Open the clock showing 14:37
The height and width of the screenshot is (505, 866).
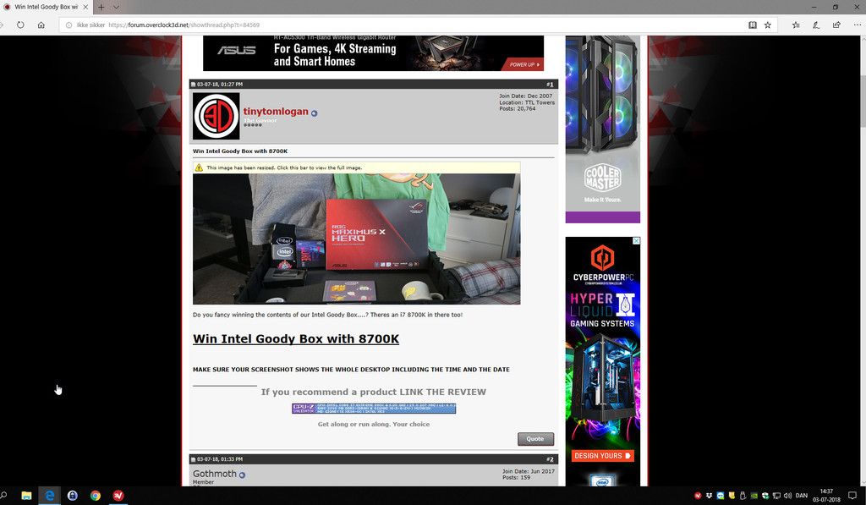tap(827, 495)
